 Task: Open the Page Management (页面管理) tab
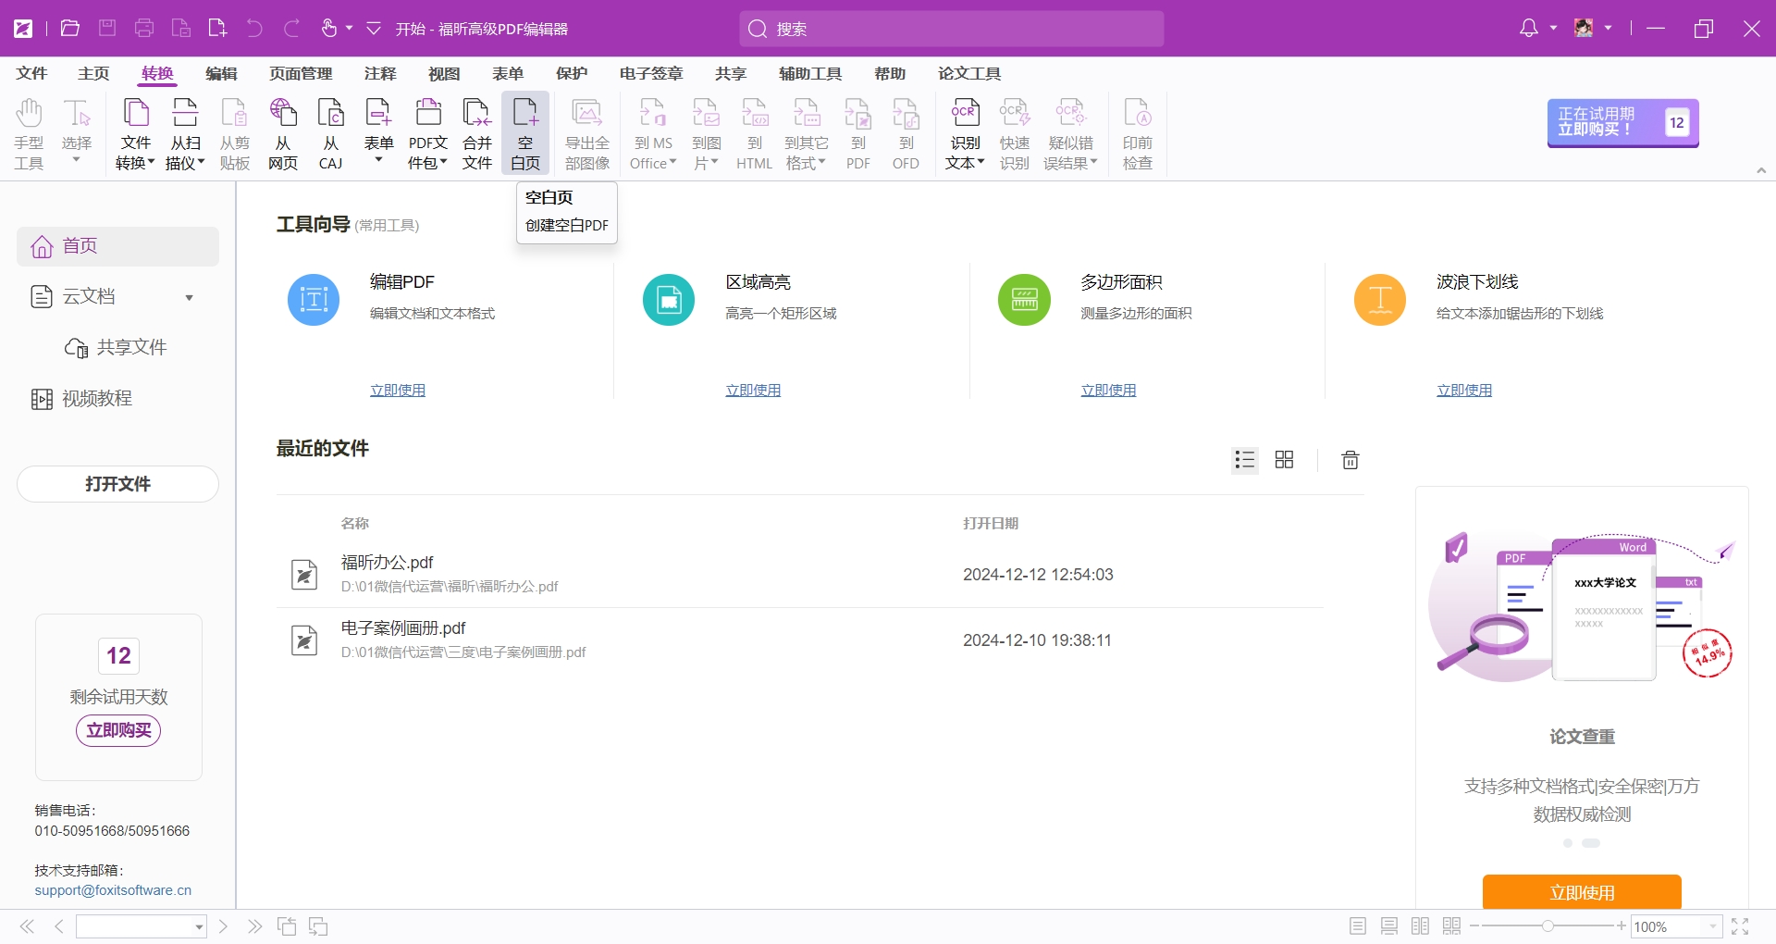tap(301, 73)
